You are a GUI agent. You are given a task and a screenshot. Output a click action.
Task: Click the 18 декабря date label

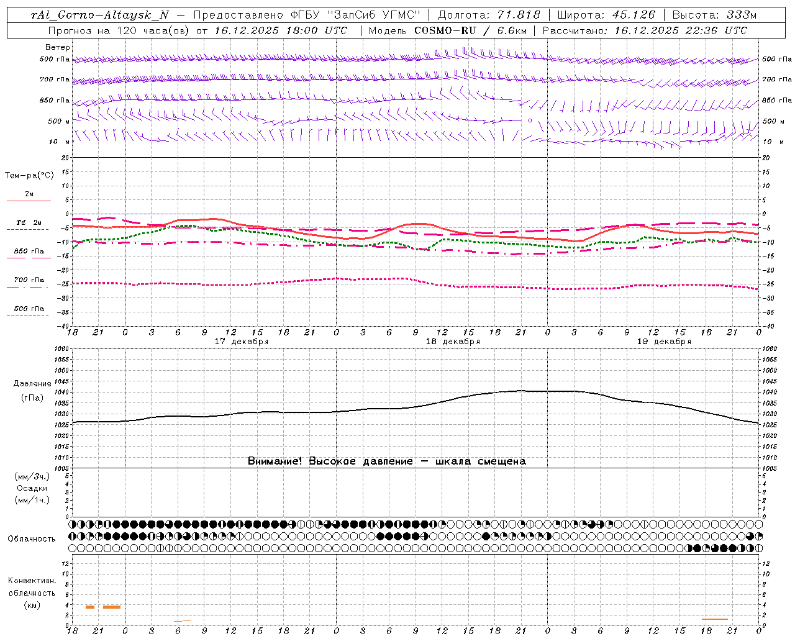(453, 342)
